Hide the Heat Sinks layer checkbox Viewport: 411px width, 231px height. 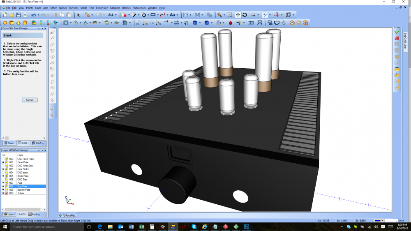pos(3,169)
